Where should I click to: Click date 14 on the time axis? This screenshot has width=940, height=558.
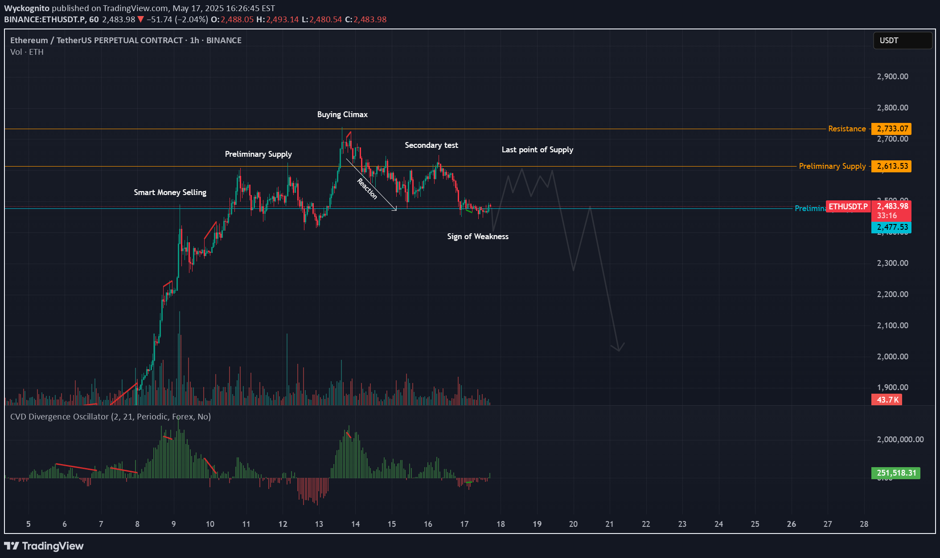(x=355, y=524)
